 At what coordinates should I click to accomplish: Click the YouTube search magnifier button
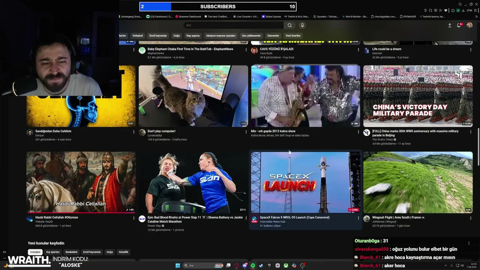pos(289,25)
